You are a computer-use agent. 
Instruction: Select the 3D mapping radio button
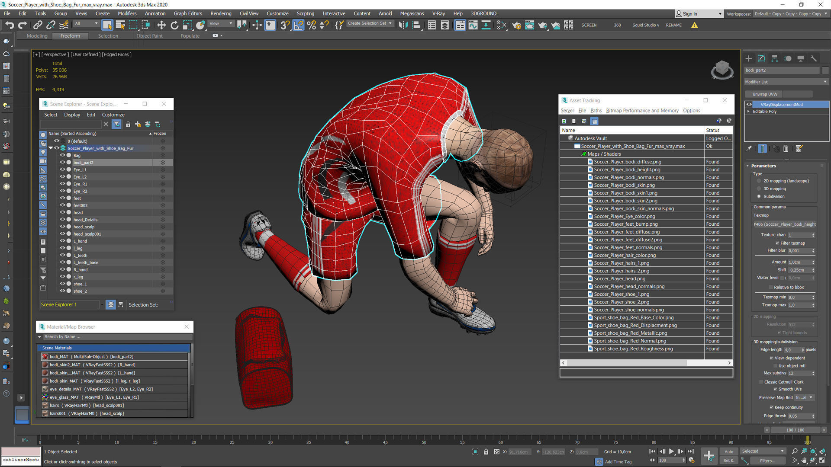tap(759, 189)
